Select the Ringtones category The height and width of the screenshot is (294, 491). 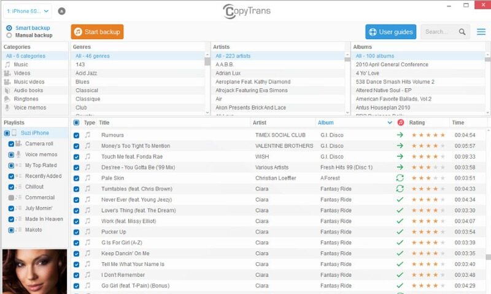tap(34, 99)
